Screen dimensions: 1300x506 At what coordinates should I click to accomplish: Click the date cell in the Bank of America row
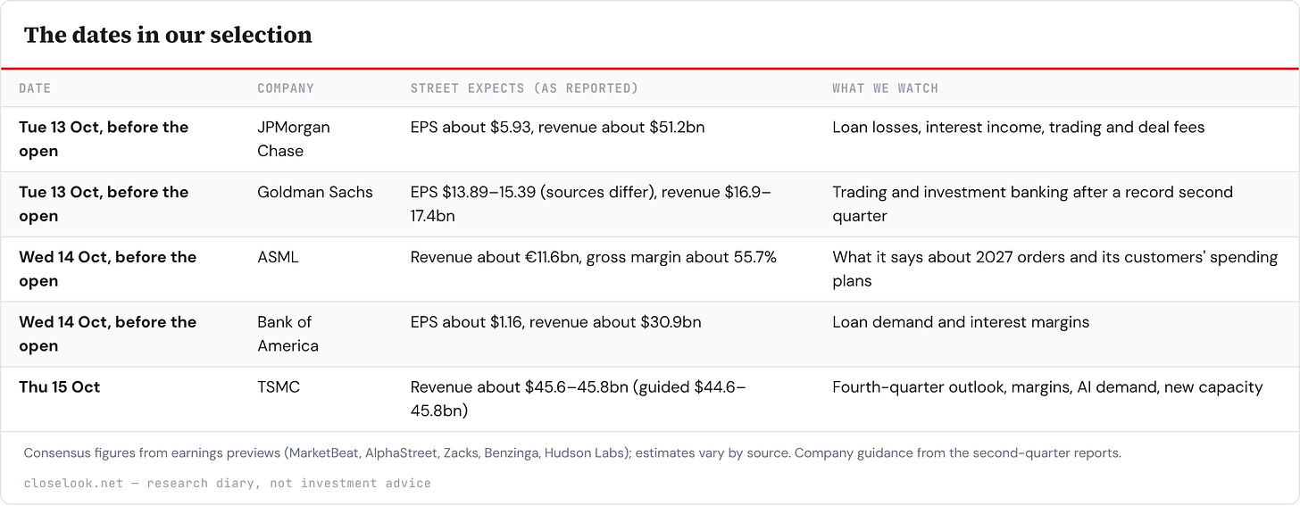point(107,334)
